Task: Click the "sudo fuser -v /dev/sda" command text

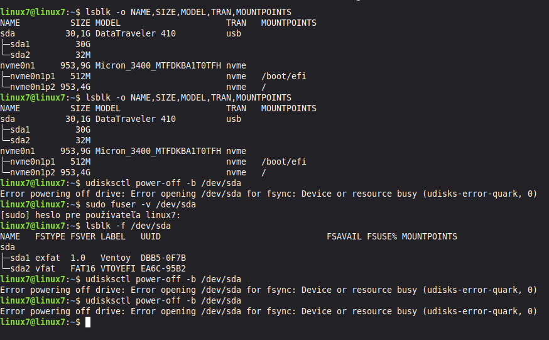Action: click(x=141, y=204)
